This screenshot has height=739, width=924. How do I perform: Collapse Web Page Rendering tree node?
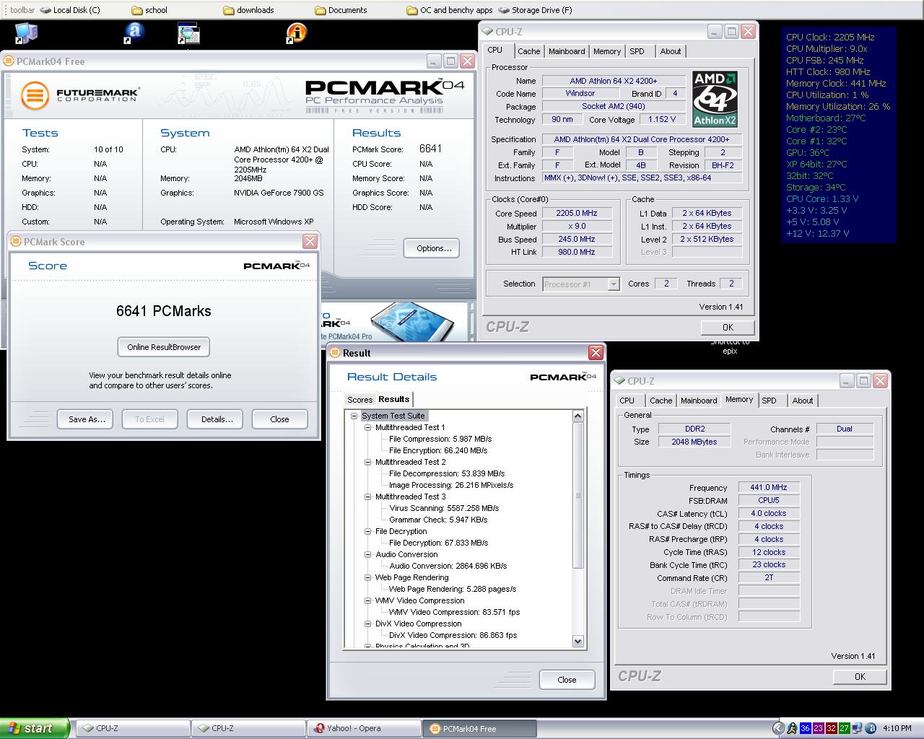(x=367, y=578)
